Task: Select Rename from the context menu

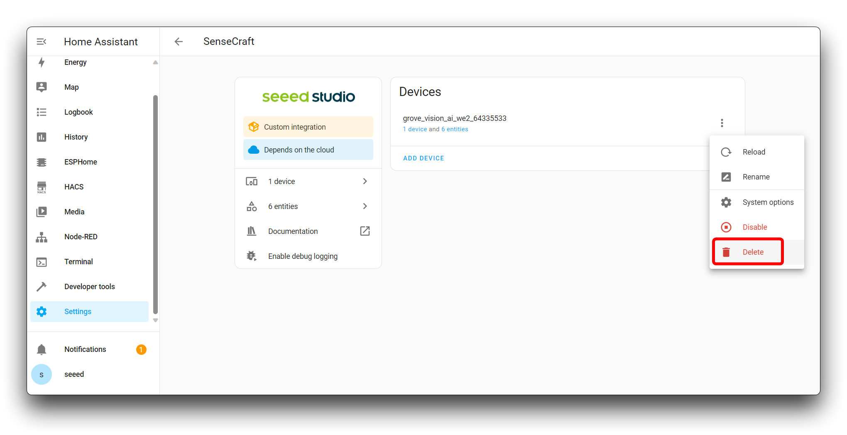Action: coord(757,177)
